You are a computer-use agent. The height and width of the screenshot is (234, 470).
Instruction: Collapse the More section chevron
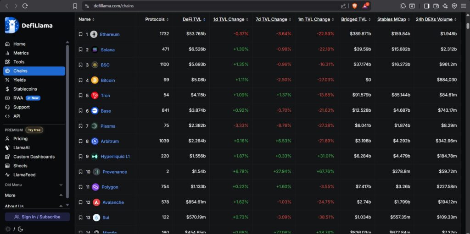[61, 195]
